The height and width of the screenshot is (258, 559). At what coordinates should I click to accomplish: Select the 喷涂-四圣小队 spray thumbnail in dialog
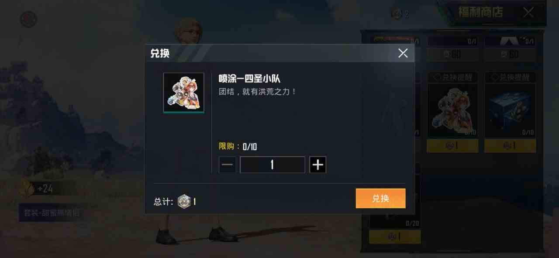pyautogui.click(x=184, y=93)
